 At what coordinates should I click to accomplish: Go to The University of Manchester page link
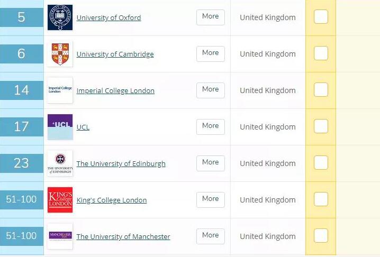click(x=123, y=237)
